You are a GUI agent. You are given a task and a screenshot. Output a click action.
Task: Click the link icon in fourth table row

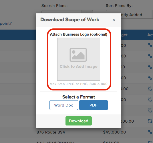pyautogui.click(x=150, y=78)
